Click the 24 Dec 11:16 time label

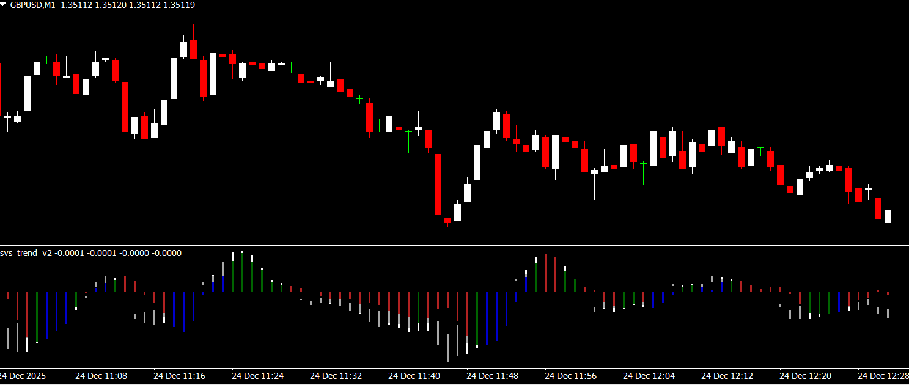click(x=179, y=376)
